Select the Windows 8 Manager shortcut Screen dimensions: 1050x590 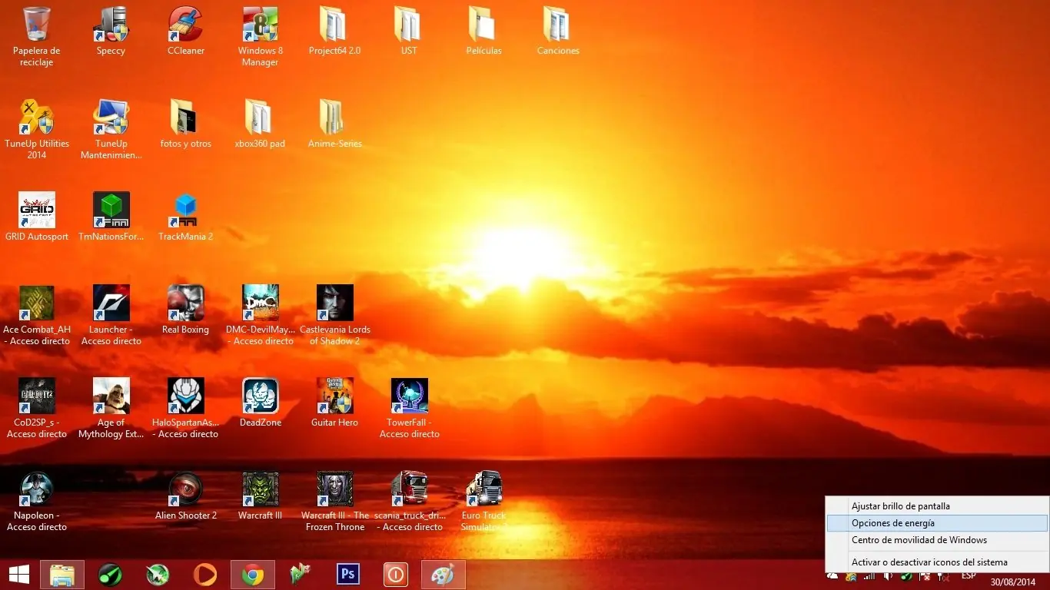click(x=260, y=36)
